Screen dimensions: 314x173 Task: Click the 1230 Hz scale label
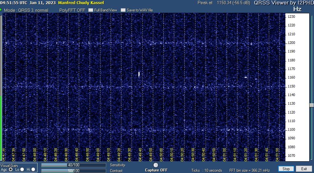coord(291,17)
